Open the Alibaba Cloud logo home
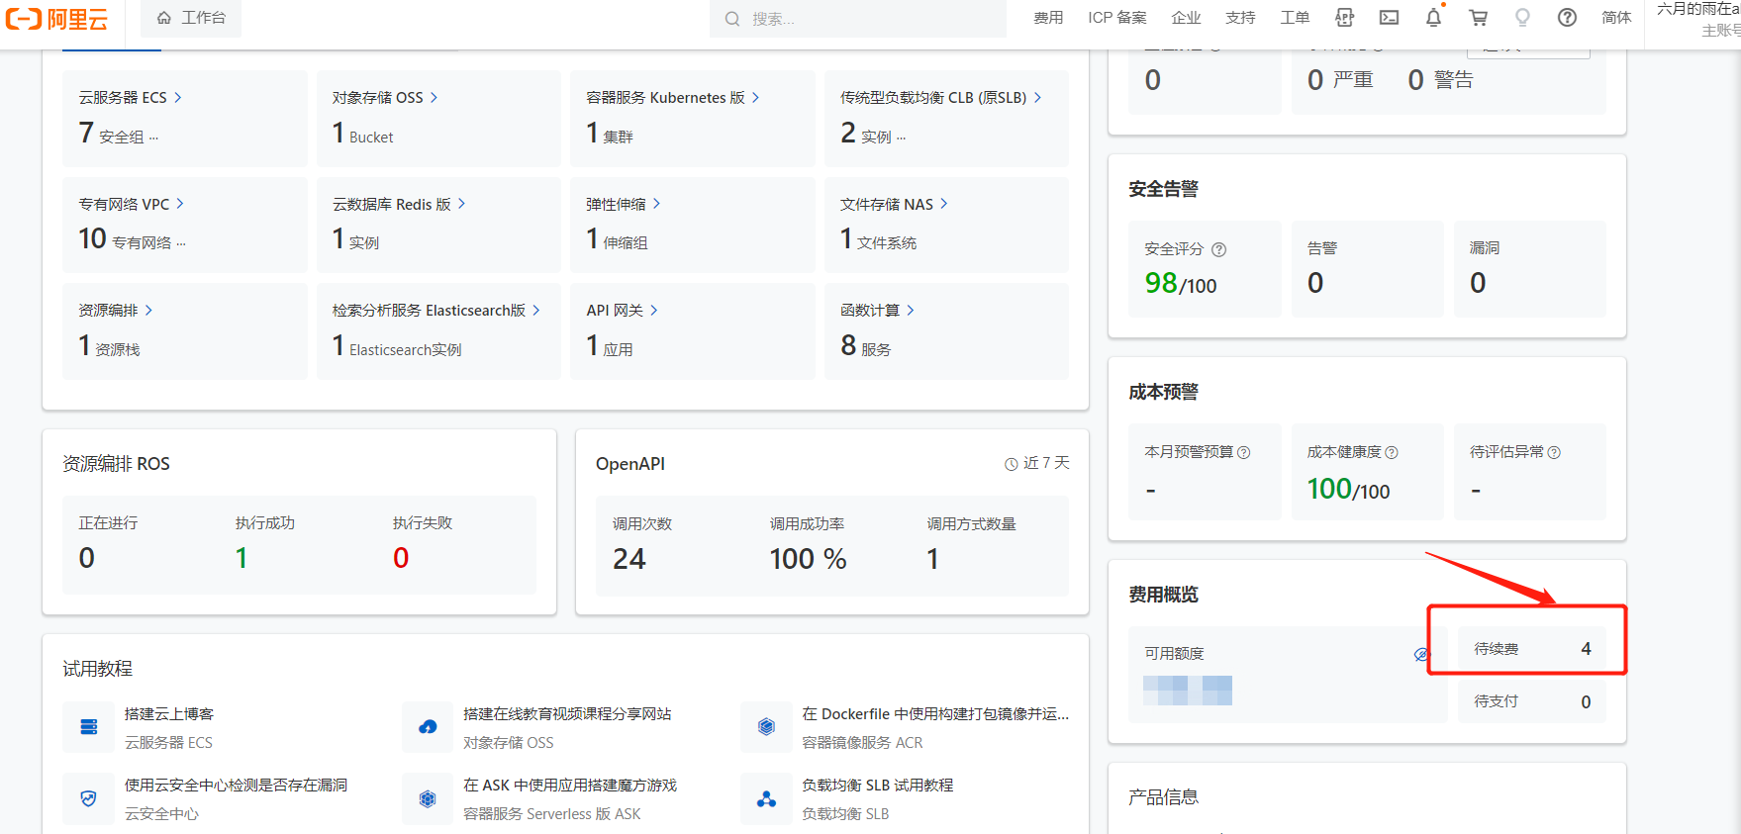 point(56,18)
